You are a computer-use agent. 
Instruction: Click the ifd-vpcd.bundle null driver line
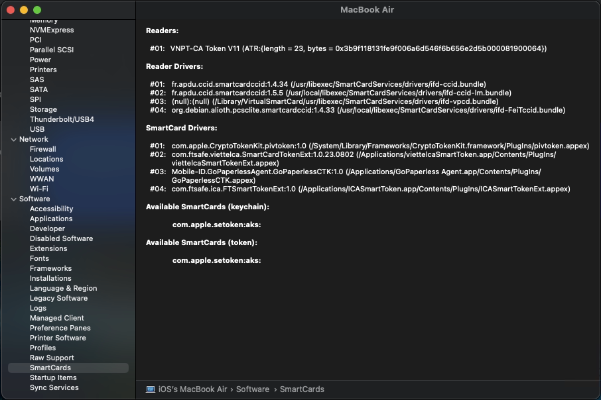coord(324,102)
